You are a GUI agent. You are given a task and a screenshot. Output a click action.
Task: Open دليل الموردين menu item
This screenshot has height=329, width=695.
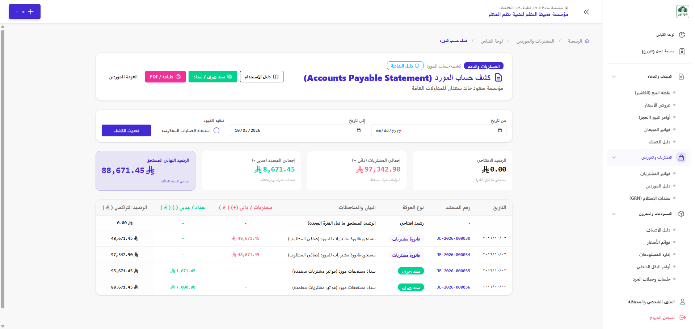(658, 186)
